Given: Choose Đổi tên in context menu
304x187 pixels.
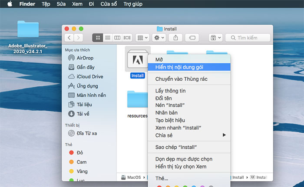Looking at the screenshot, I should [189, 98].
